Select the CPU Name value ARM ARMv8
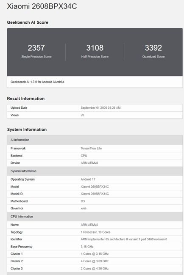This screenshot has height=275, width=184. (89, 225)
